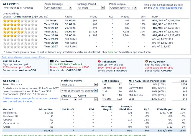Click the total 1332/7186 value
The height and width of the screenshot is (136, 194).
(x=165, y=130)
